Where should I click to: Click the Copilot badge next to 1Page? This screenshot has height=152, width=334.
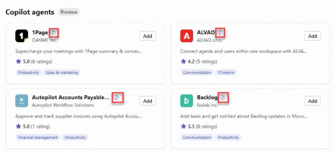coord(53,33)
